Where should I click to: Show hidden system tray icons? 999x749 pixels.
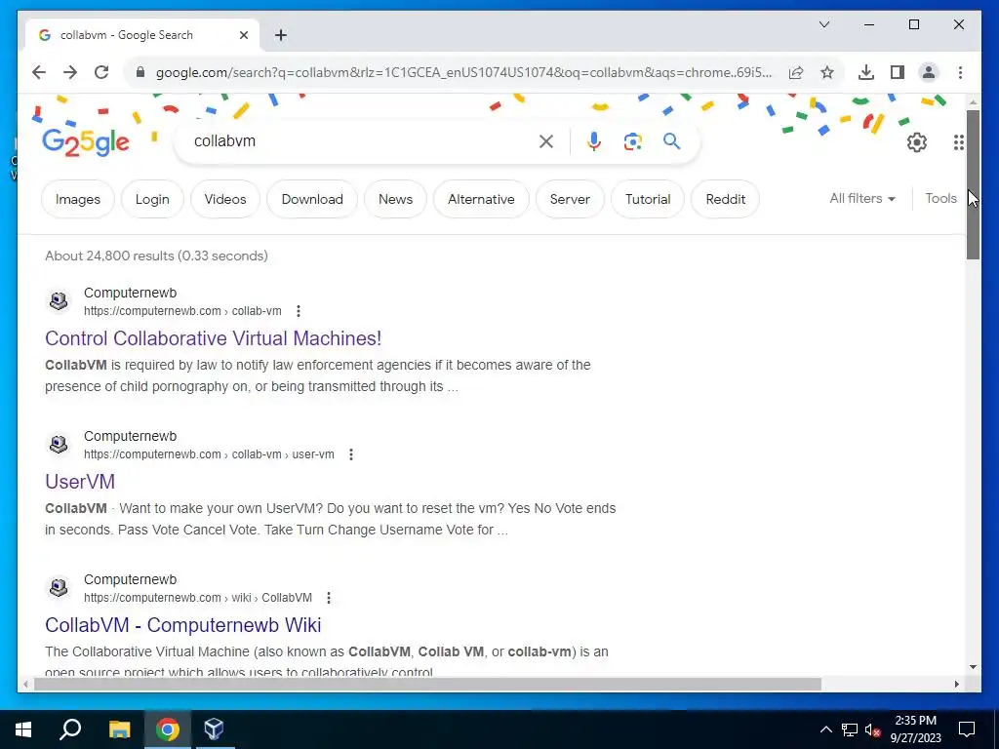(x=825, y=729)
